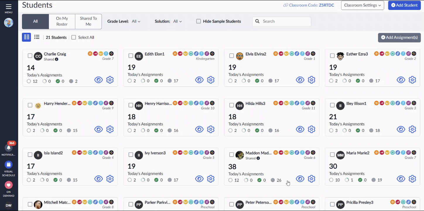This screenshot has width=424, height=211.
Task: Select Edith Elon1 checkbox
Action: 131,56
